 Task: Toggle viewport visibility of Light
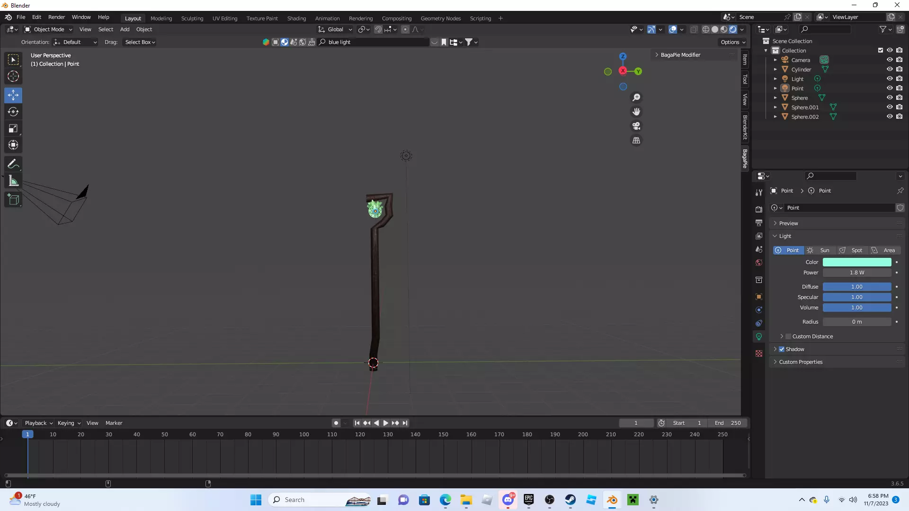[890, 79]
